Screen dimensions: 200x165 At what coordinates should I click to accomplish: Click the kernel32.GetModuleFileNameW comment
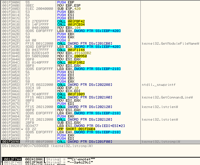coord(170,44)
